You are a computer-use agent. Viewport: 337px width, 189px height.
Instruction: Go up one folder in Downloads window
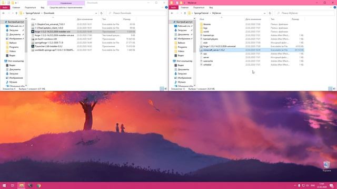pos(16,13)
